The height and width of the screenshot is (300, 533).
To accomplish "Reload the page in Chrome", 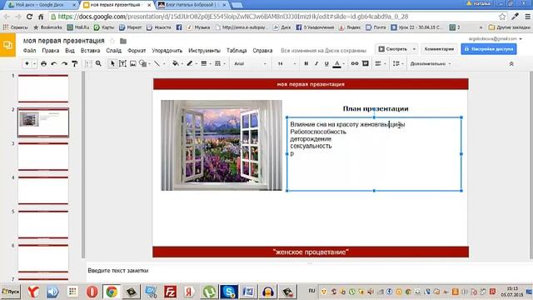I will 29,17.
